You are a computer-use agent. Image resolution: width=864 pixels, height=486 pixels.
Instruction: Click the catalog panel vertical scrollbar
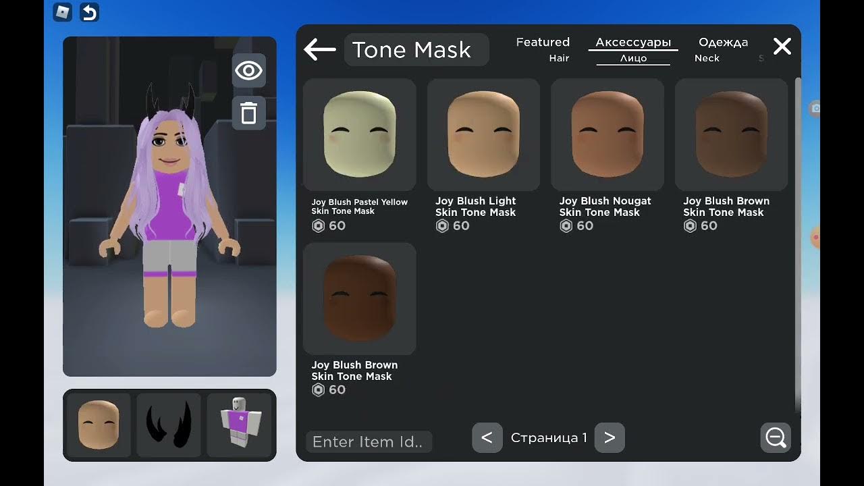click(797, 244)
